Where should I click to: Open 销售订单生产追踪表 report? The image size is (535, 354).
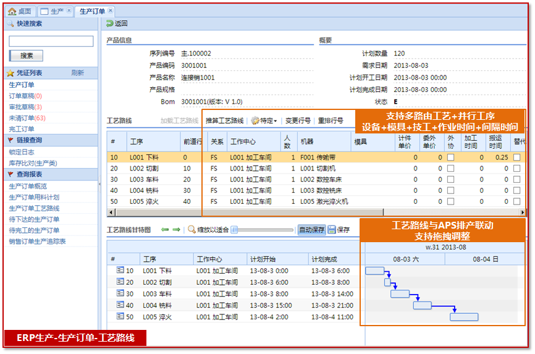click(x=37, y=241)
